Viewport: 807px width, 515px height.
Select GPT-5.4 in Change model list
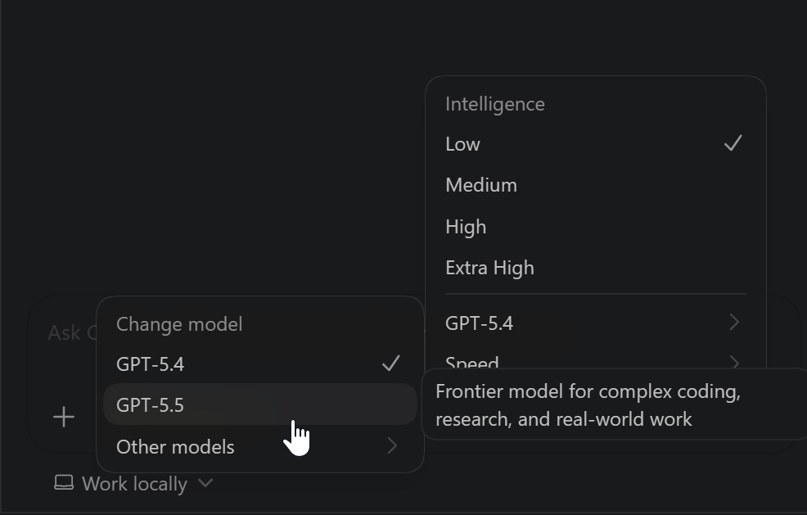260,364
